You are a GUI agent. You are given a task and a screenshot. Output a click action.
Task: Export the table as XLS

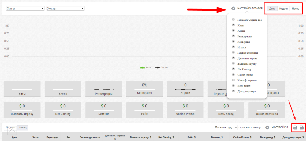click(x=302, y=128)
